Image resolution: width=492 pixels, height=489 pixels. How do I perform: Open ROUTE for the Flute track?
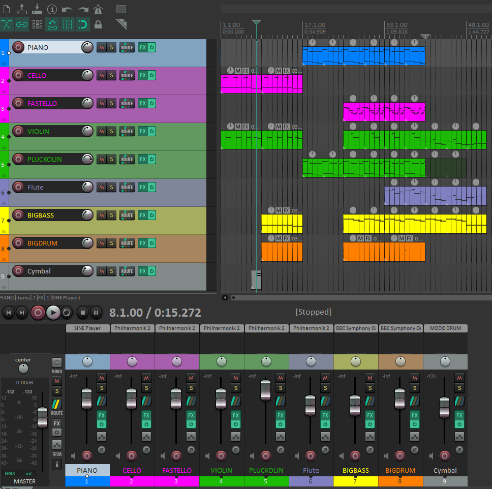pos(127,187)
